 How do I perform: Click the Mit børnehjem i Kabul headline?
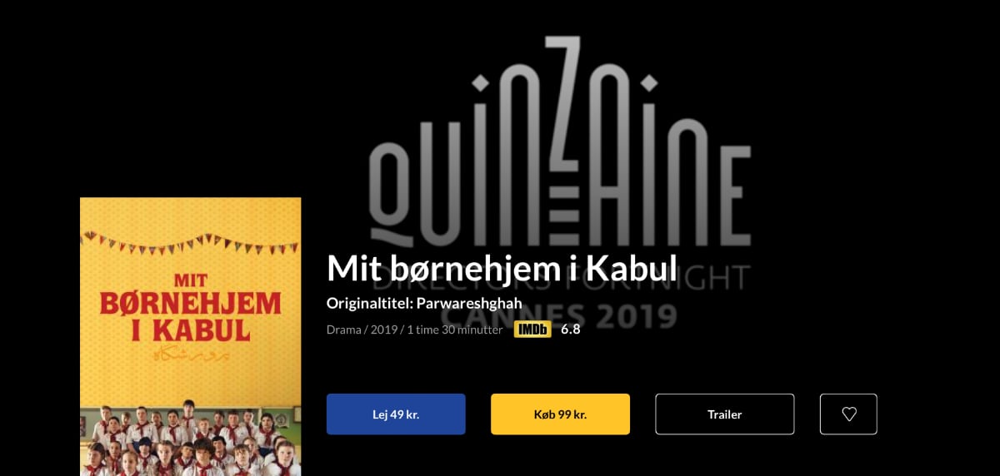[502, 267]
